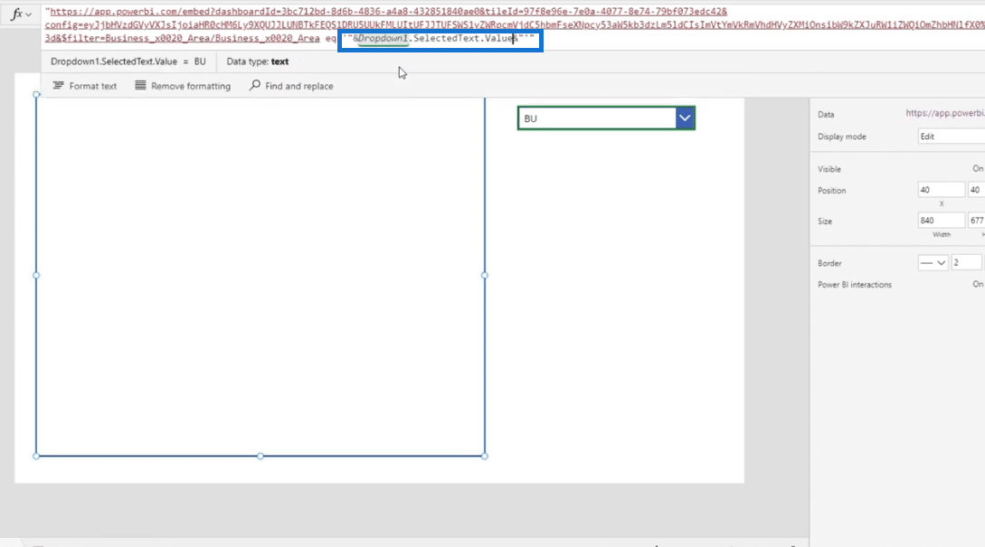Open Find and replace
Viewport: 985px width, 547px height.
pos(291,86)
